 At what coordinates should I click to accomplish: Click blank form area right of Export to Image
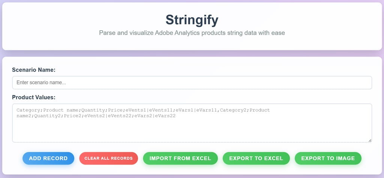371,158
